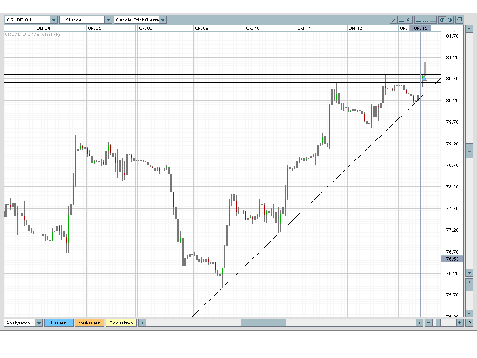Screen dimensions: 477x358
Task: Click the horizontal zoom in plus button
Action: pyautogui.click(x=460, y=323)
